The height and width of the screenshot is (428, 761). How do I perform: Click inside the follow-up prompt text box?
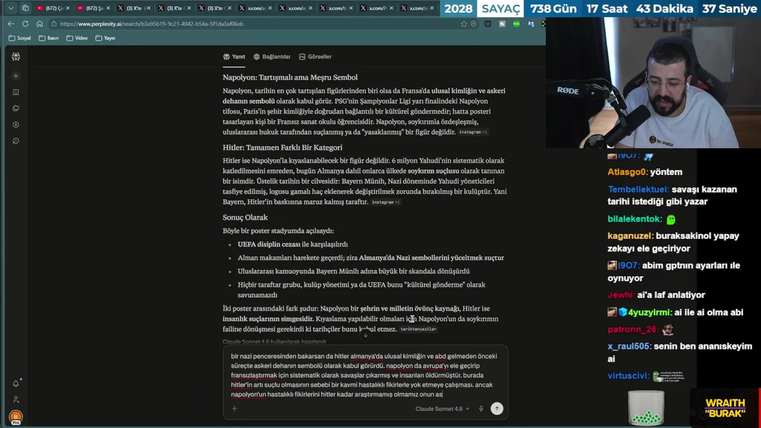(x=365, y=375)
